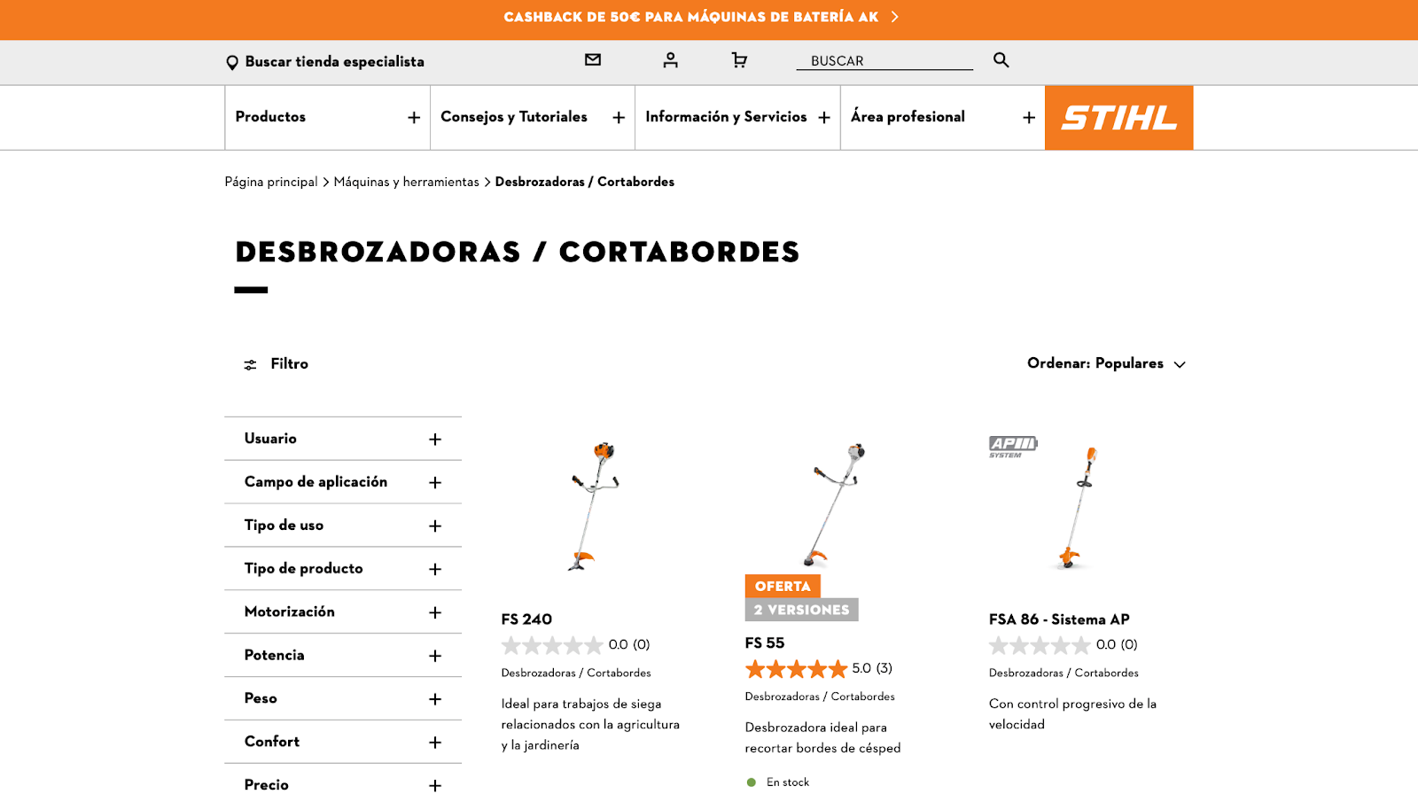Click Desbrozadoras / Cortabordes under FS 55
The width and height of the screenshot is (1418, 802).
pos(820,697)
